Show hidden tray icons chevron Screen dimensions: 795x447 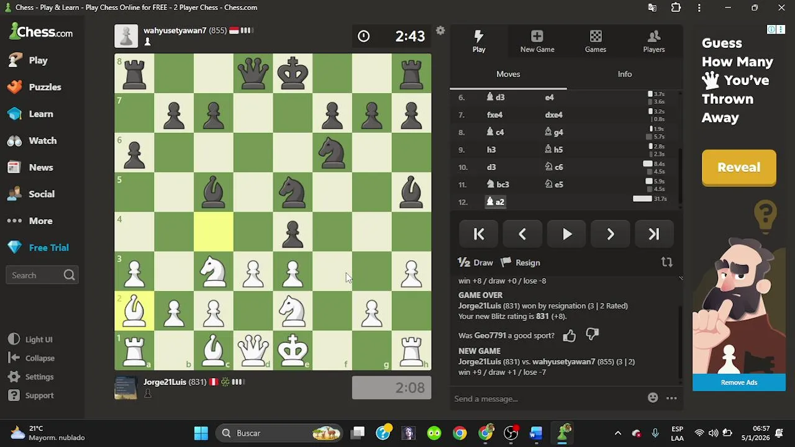617,433
